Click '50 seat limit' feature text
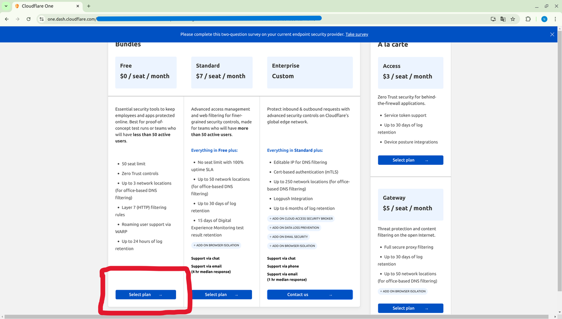 pos(133,164)
